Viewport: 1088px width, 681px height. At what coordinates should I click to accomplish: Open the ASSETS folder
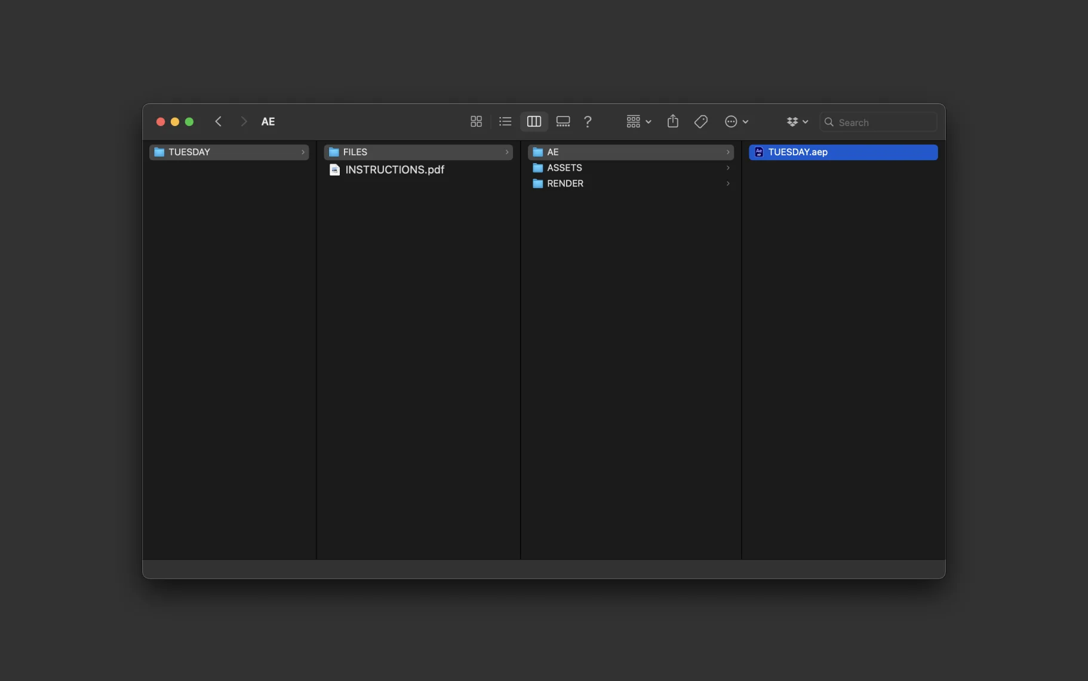(564, 168)
